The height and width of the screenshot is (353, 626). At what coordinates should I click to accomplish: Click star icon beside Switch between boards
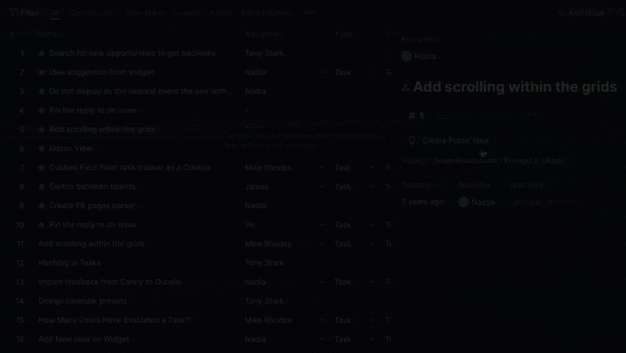tap(42, 187)
